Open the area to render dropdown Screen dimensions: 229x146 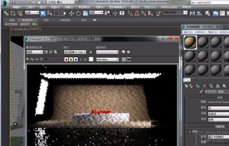35,52
